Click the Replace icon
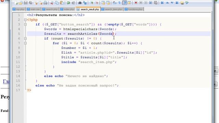This screenshot has height=123, width=219. (x=85, y=3)
